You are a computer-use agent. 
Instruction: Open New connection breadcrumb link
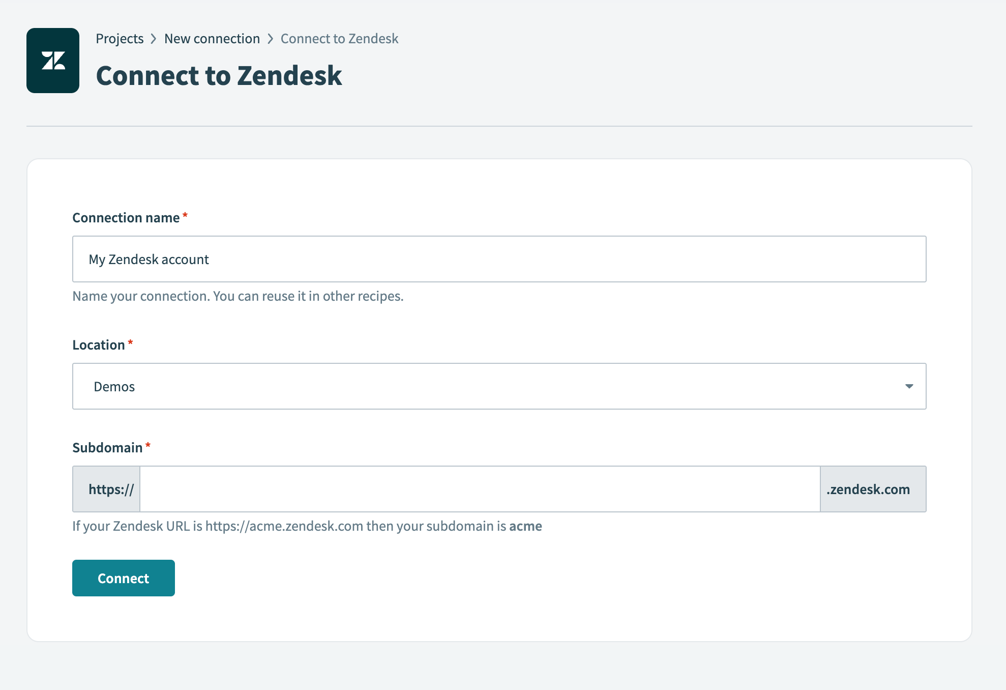tap(212, 38)
